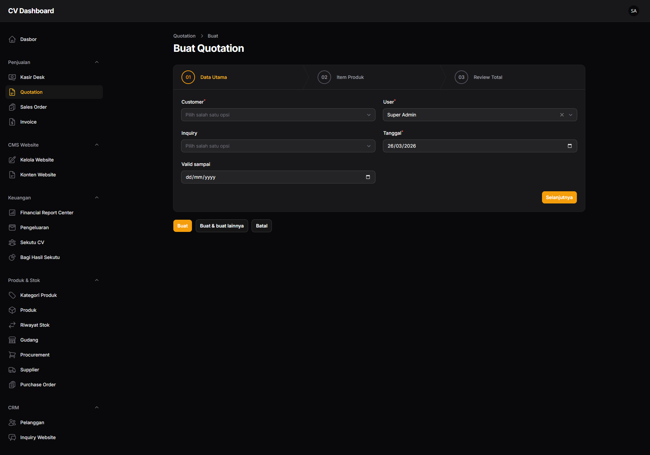Click the Bagi Hasil Sekutu pie icon
The width and height of the screenshot is (650, 455).
(x=12, y=257)
